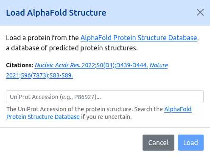This screenshot has width=210, height=157.
Task: Focus the UniProt Accession input field
Action: (105, 97)
